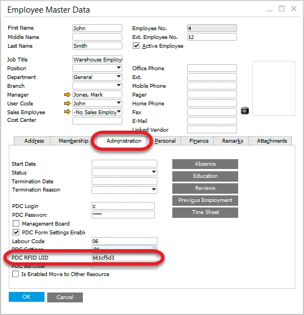Click the Manager field showing Jones, Mark

[x=97, y=94]
